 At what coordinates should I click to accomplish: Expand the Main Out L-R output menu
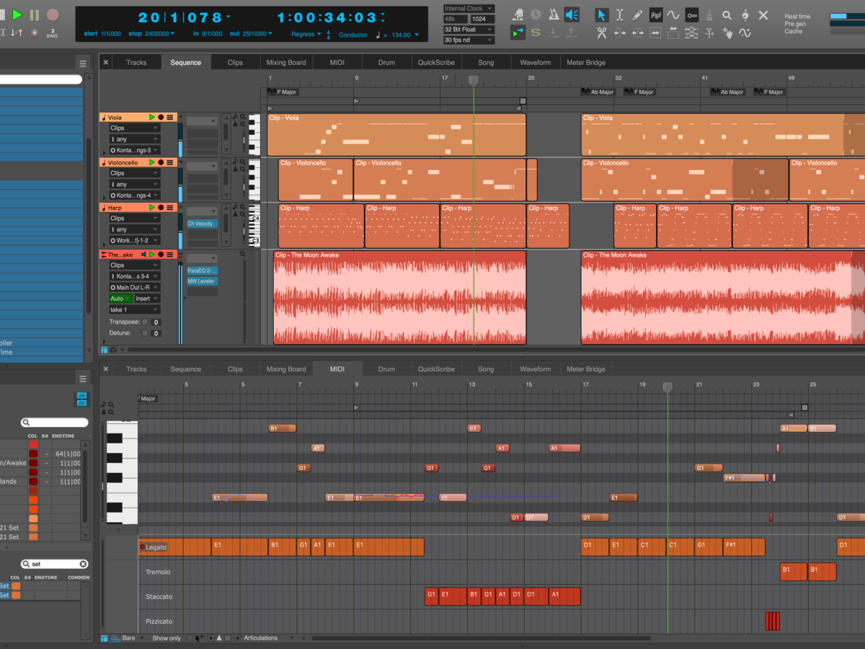pyautogui.click(x=134, y=288)
